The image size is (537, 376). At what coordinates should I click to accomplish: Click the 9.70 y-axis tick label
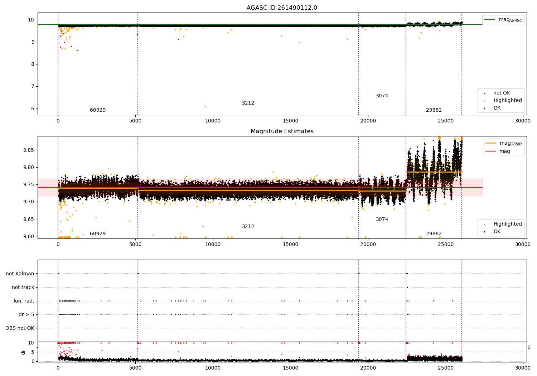(x=28, y=202)
